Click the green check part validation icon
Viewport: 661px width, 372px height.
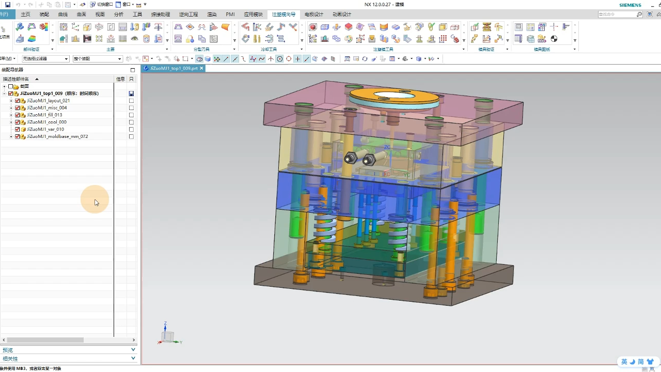(x=20, y=27)
